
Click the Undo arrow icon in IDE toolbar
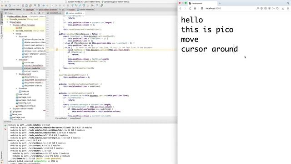click(x=14, y=5)
